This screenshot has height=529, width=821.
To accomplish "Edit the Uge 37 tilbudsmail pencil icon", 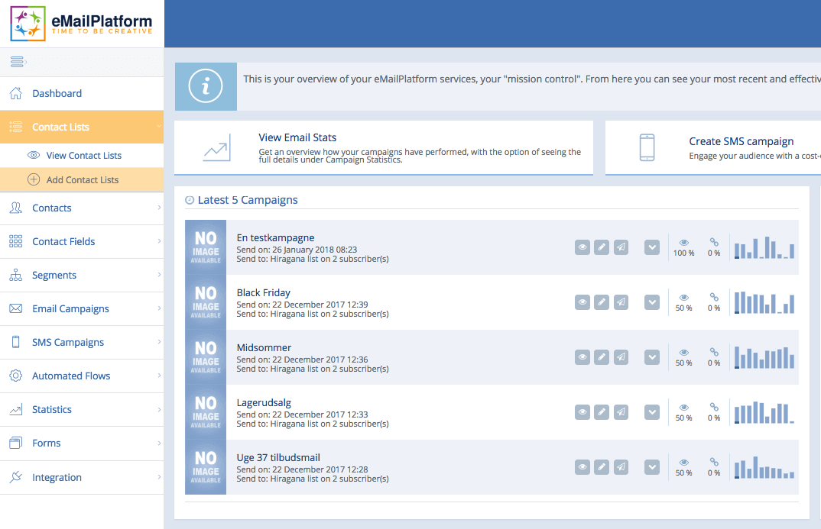I will (x=602, y=467).
